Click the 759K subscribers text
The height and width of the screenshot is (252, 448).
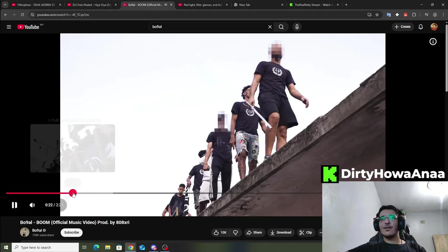pos(43,235)
